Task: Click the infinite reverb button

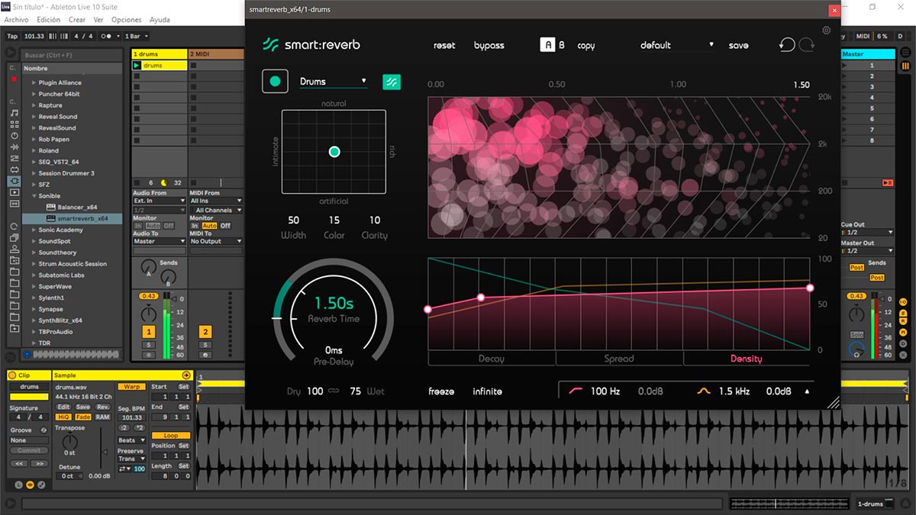Action: tap(487, 391)
